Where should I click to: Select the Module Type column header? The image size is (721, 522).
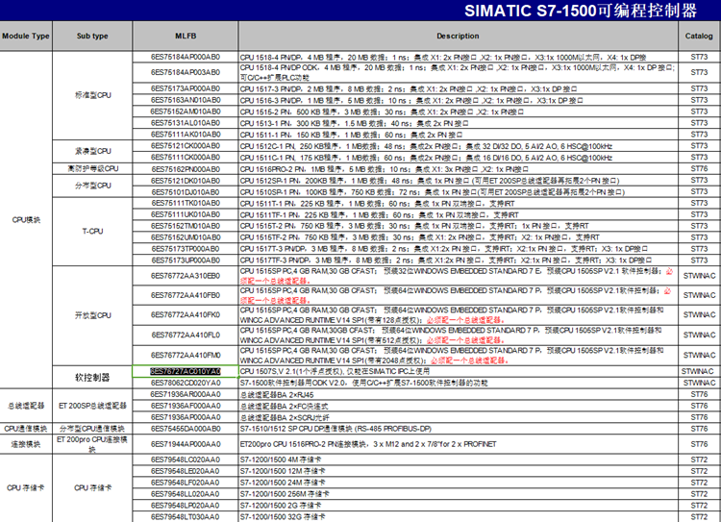tap(26, 36)
